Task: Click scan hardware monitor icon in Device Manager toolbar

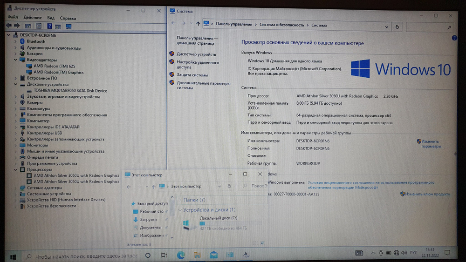Action: 69,27
